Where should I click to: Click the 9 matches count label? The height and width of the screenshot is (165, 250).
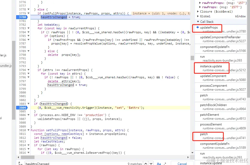(135, 164)
